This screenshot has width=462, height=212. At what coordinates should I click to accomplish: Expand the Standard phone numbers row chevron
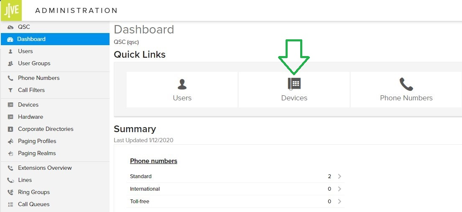tap(339, 176)
